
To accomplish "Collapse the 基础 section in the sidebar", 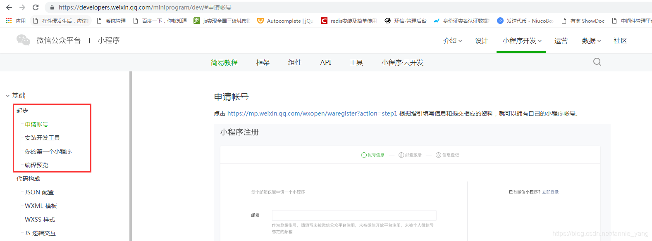I will tap(7, 96).
